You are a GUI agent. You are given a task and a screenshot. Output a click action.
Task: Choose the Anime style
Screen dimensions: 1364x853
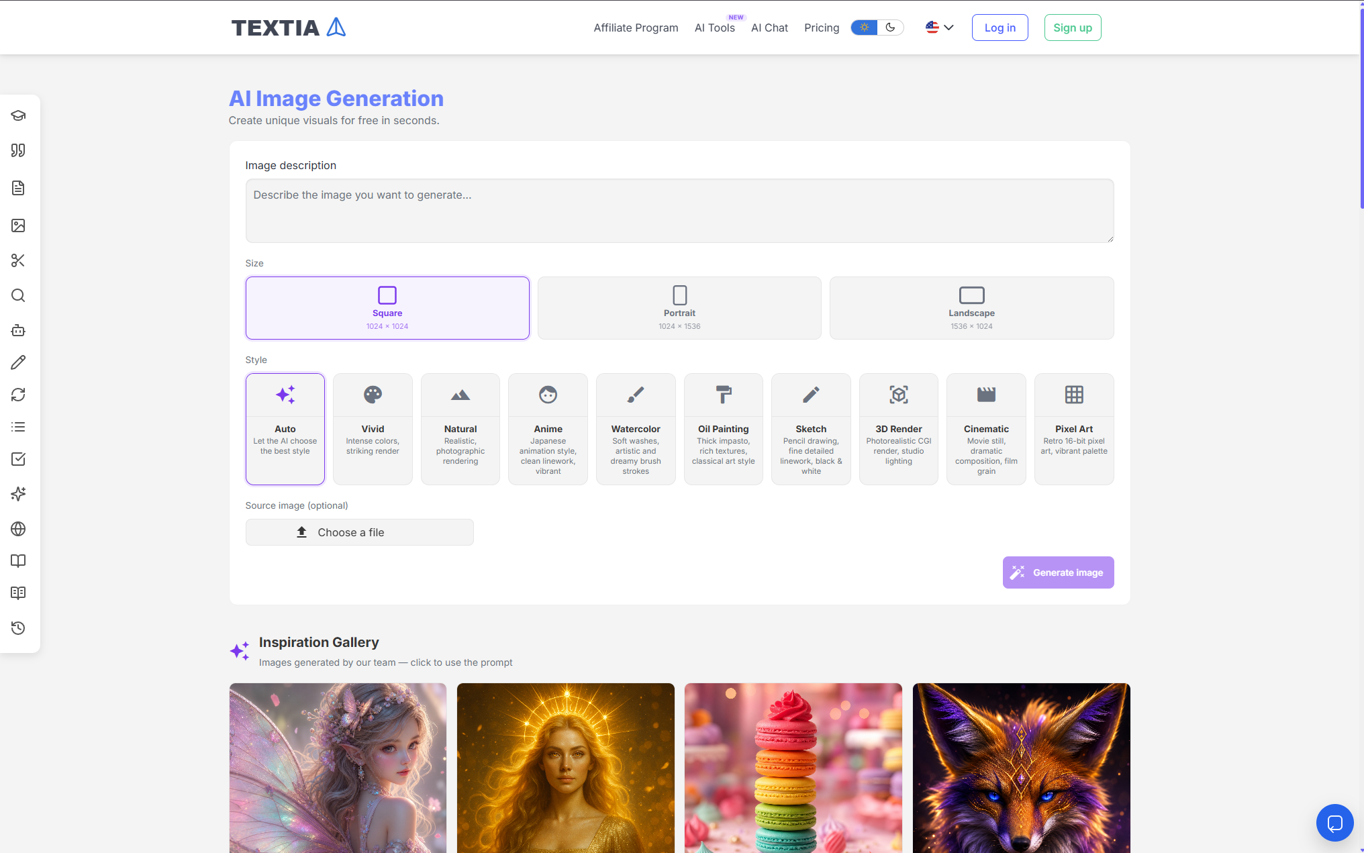pyautogui.click(x=548, y=429)
